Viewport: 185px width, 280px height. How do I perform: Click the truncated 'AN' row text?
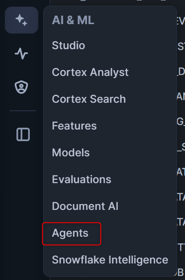(x=181, y=96)
